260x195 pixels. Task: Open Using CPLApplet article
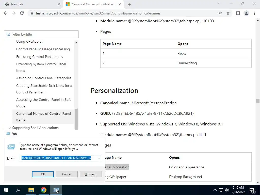pyautogui.click(x=29, y=41)
